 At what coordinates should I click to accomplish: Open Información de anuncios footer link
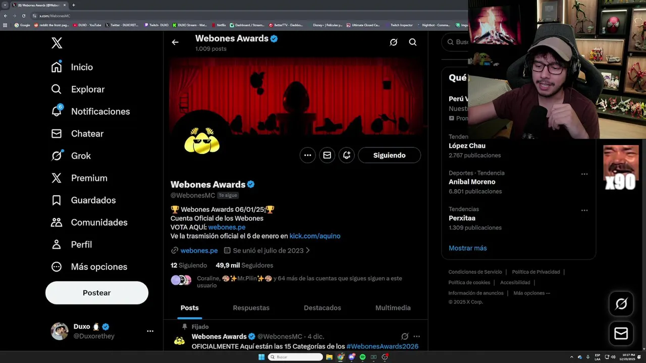[x=476, y=293]
